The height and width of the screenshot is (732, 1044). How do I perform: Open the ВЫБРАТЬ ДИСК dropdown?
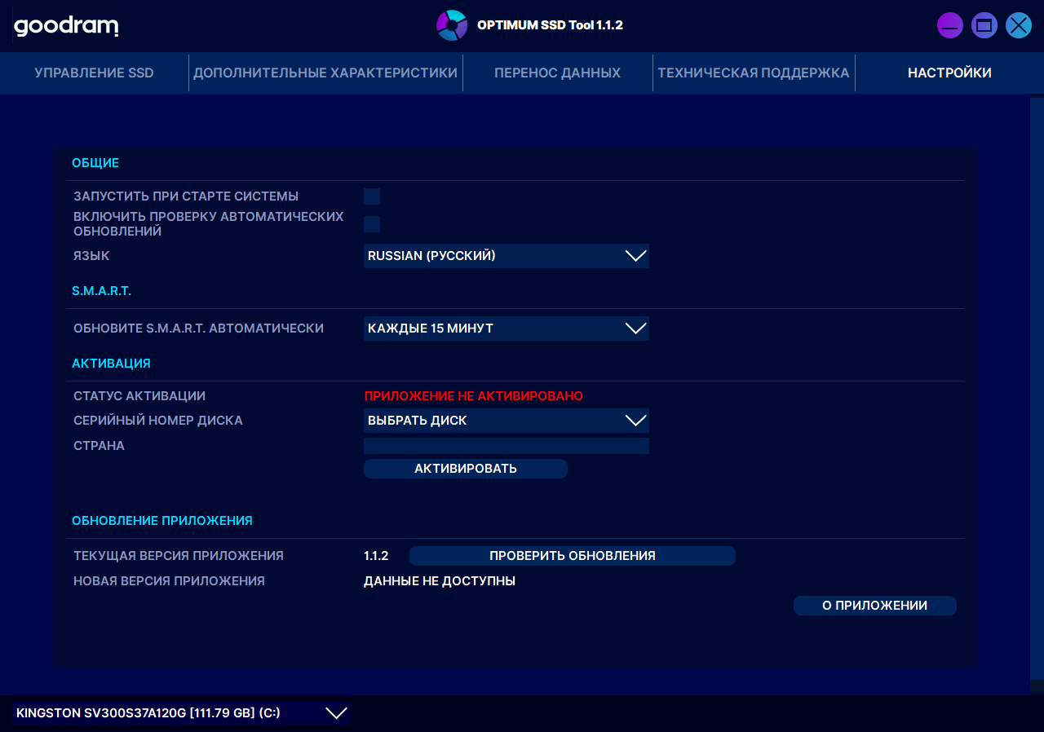tap(507, 421)
